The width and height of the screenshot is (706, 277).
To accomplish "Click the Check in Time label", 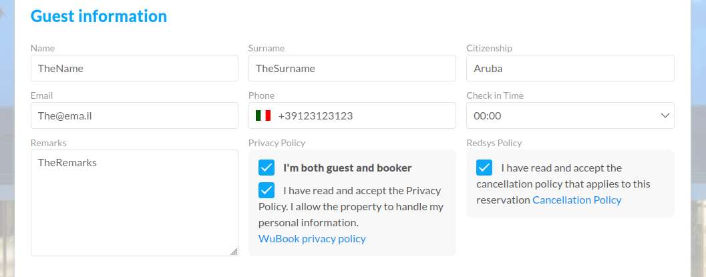I will coord(494,95).
